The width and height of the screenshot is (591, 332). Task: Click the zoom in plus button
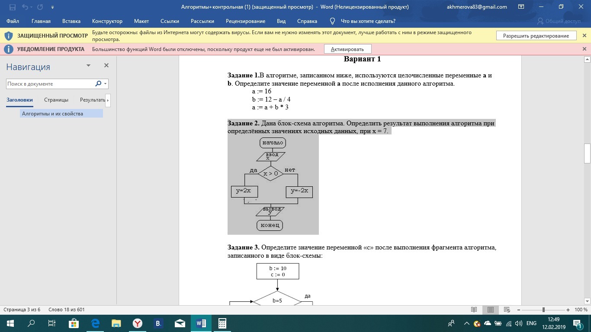pyautogui.click(x=568, y=310)
